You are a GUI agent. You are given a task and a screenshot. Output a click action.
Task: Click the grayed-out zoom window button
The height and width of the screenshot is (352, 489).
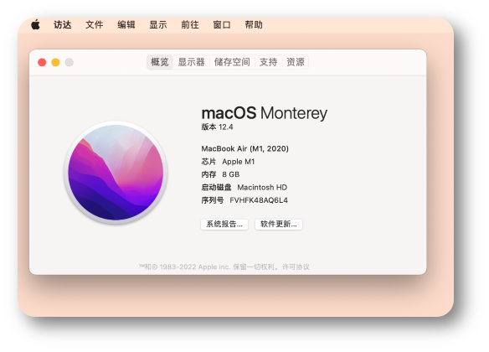pyautogui.click(x=69, y=62)
